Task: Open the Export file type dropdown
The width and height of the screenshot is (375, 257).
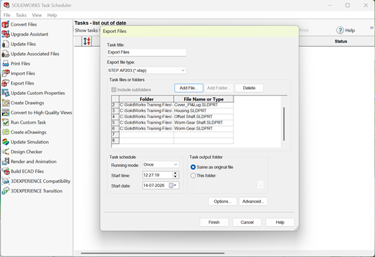Action: point(146,70)
